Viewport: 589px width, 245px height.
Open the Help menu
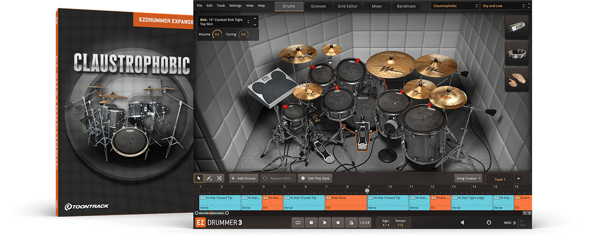[x=261, y=6]
